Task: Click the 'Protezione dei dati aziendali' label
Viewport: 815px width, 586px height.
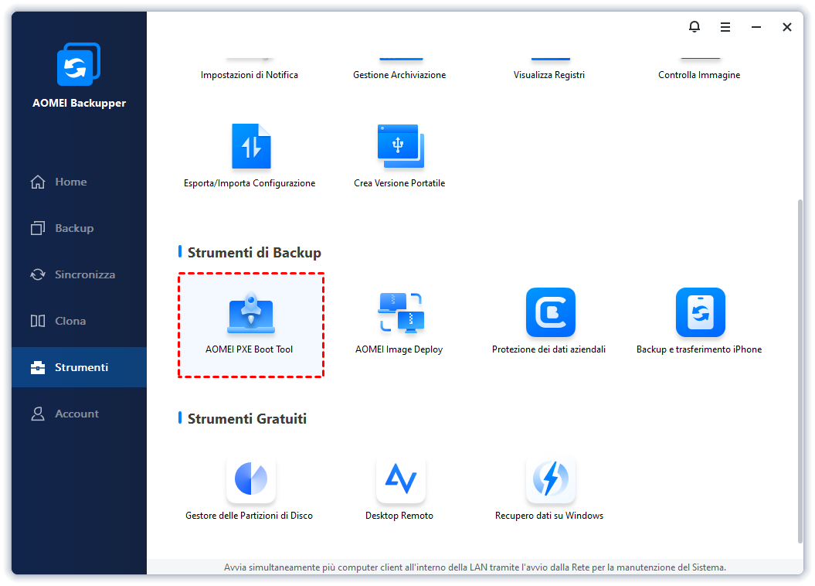Action: (x=549, y=349)
